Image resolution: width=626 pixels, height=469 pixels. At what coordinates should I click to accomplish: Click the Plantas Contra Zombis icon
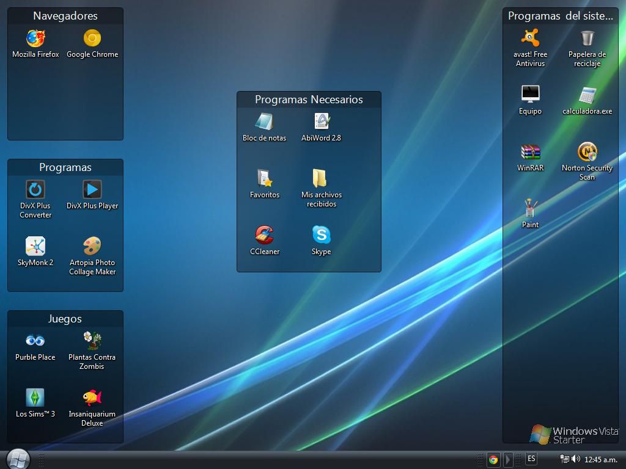click(92, 341)
